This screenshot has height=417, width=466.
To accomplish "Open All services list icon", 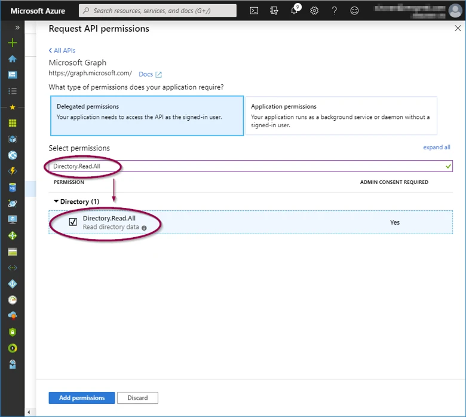I will pos(13,91).
